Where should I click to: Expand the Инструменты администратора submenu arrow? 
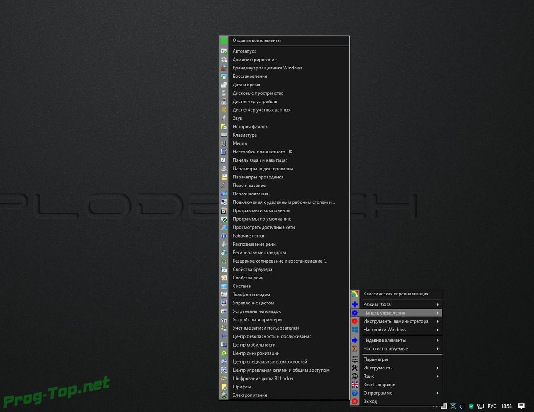(438, 321)
